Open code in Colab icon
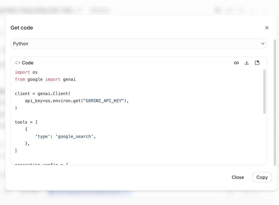 click(x=236, y=63)
